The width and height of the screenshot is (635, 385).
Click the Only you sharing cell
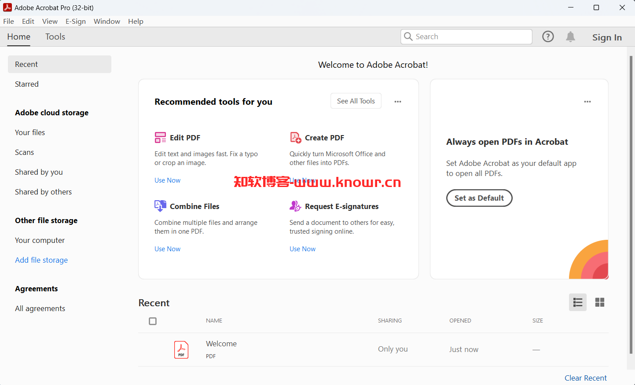tap(393, 349)
